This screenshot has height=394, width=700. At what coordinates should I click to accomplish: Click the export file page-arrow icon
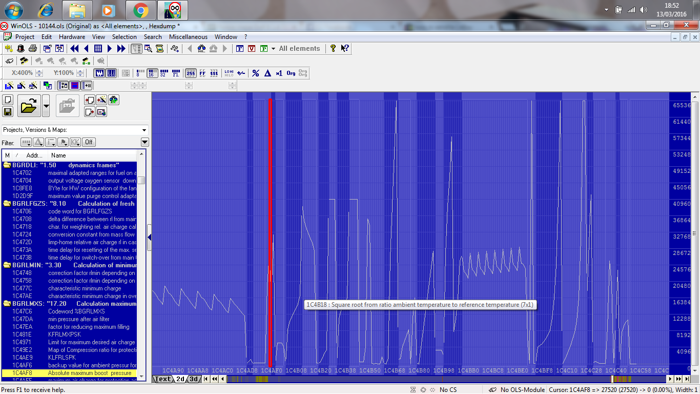point(89,111)
